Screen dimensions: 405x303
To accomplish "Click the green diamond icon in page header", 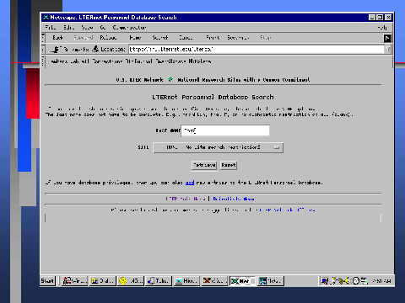I will (x=170, y=79).
